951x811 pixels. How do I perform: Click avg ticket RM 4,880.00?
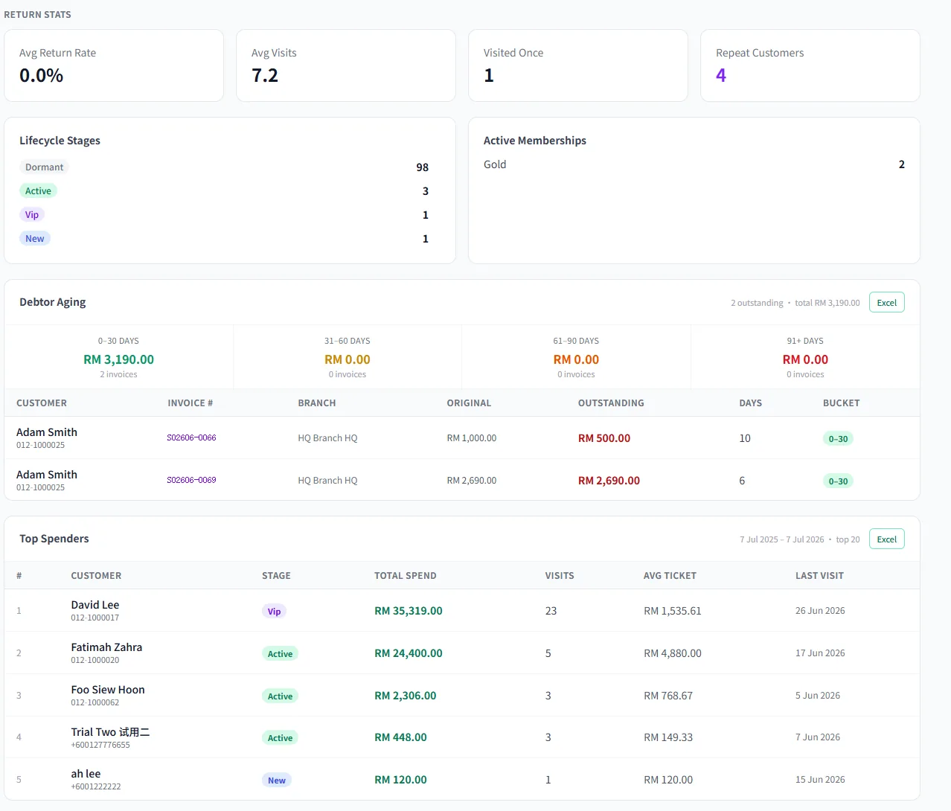tap(673, 653)
